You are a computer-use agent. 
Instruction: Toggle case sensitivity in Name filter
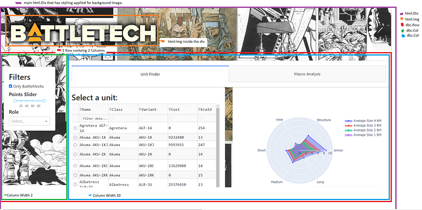tap(81, 118)
